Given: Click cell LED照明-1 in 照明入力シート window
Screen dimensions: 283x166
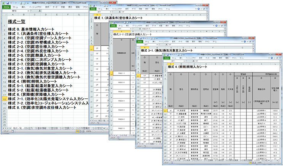Looking at the screenshot, I should click(261, 111).
